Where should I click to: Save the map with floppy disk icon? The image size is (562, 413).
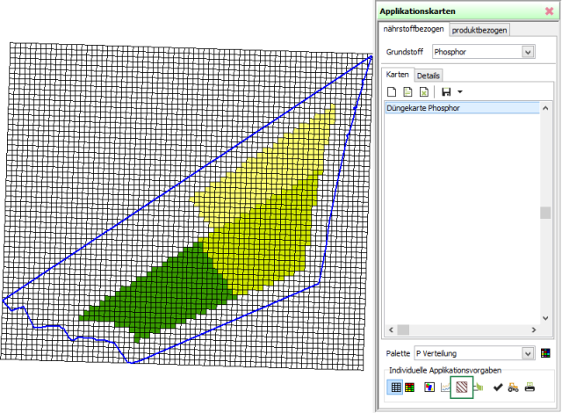point(446,91)
